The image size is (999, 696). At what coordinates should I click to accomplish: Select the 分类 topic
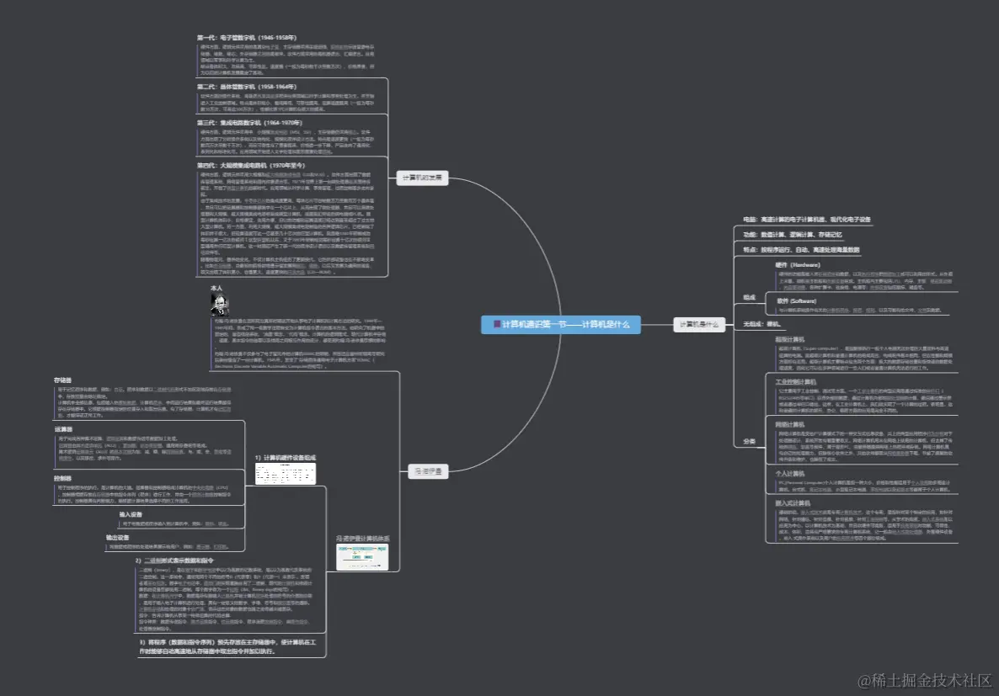point(750,441)
